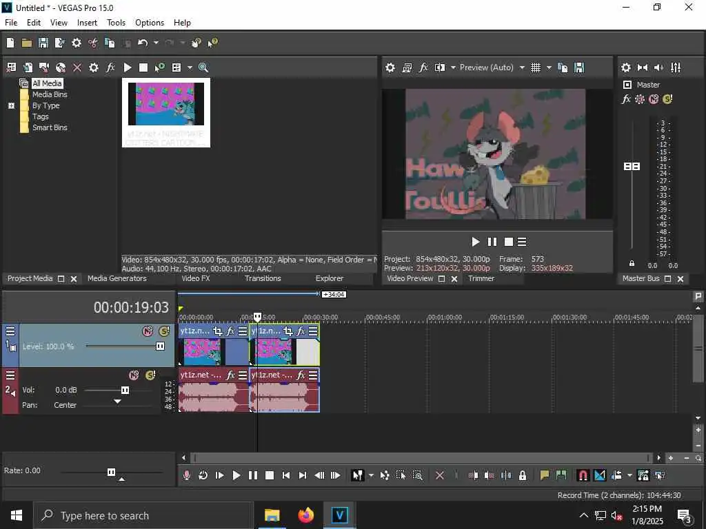Screen dimensions: 706x529
Task: Click the What's This help icon
Action: (x=212, y=43)
